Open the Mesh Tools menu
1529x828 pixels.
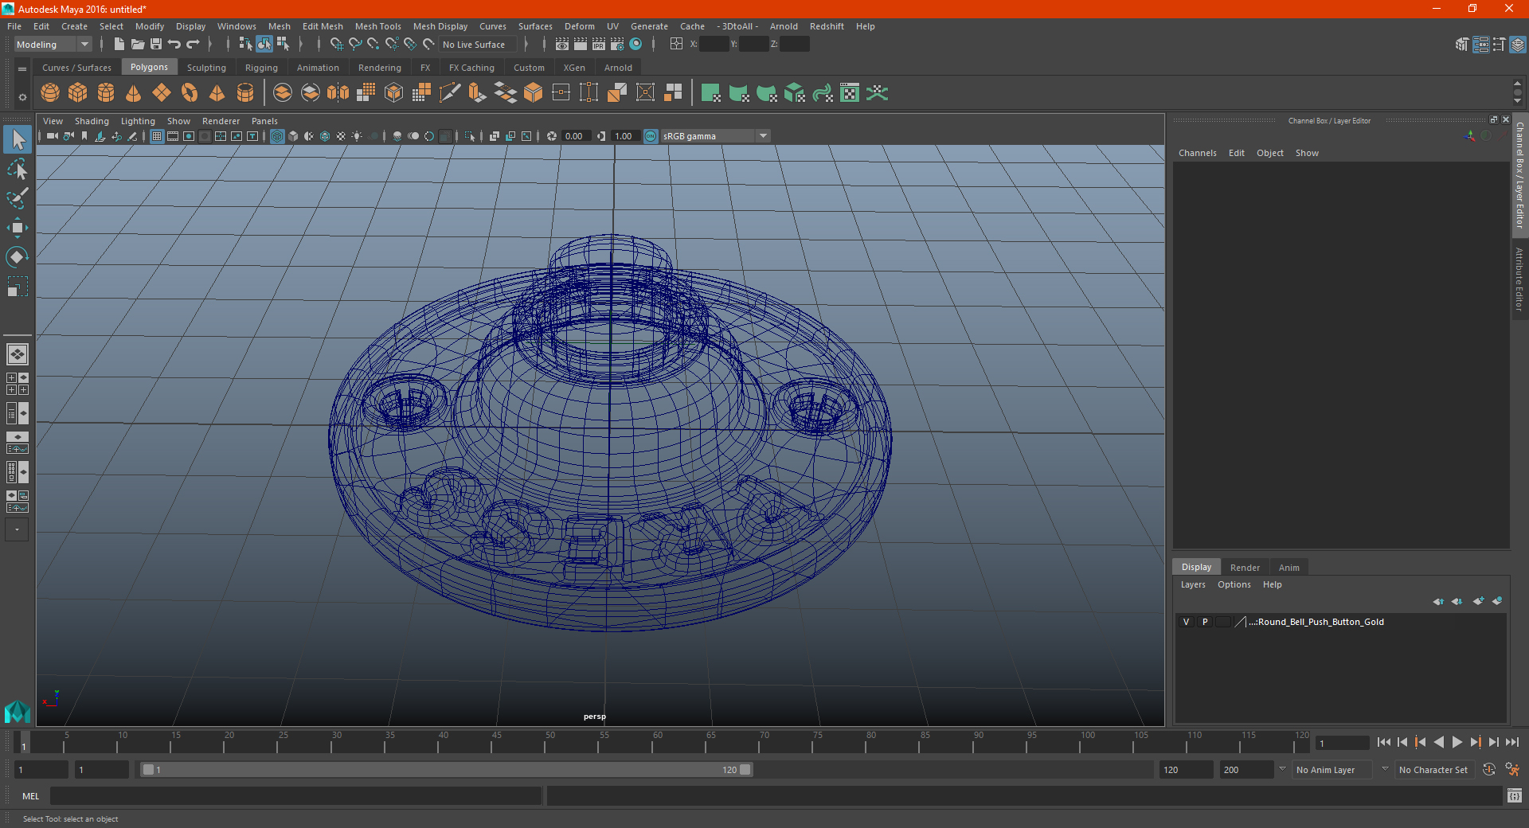click(378, 26)
